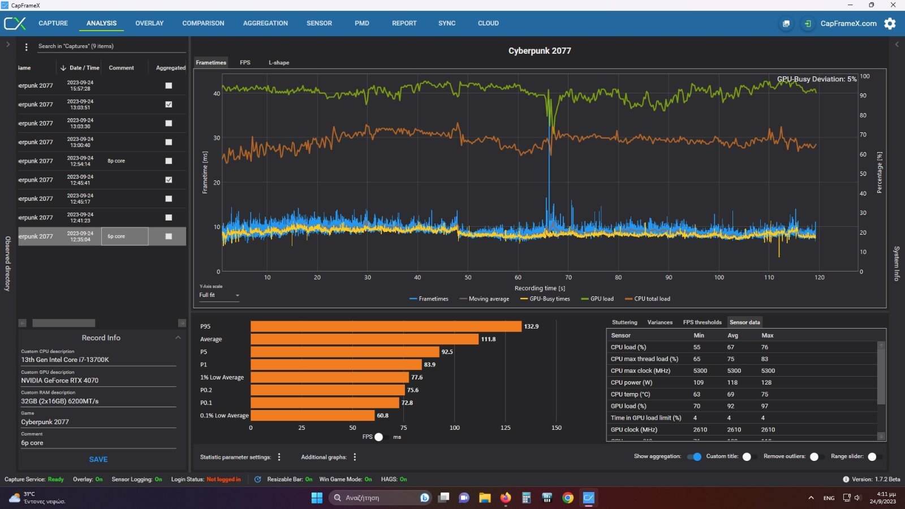Image resolution: width=905 pixels, height=509 pixels.
Task: Click the Aggregated column header
Action: tap(171, 68)
